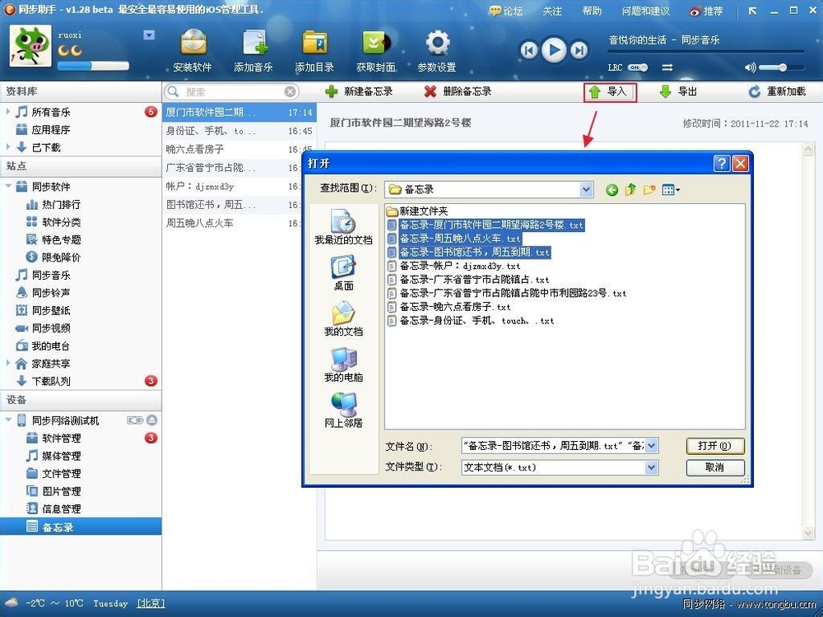Toggle the playback repeat mode icon
Image resolution: width=823 pixels, height=617 pixels.
click(667, 67)
